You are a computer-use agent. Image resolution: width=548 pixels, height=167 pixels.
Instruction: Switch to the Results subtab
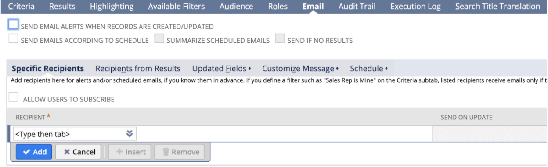click(x=62, y=6)
